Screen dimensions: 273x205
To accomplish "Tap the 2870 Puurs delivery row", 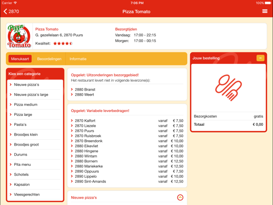I will 127,131.
